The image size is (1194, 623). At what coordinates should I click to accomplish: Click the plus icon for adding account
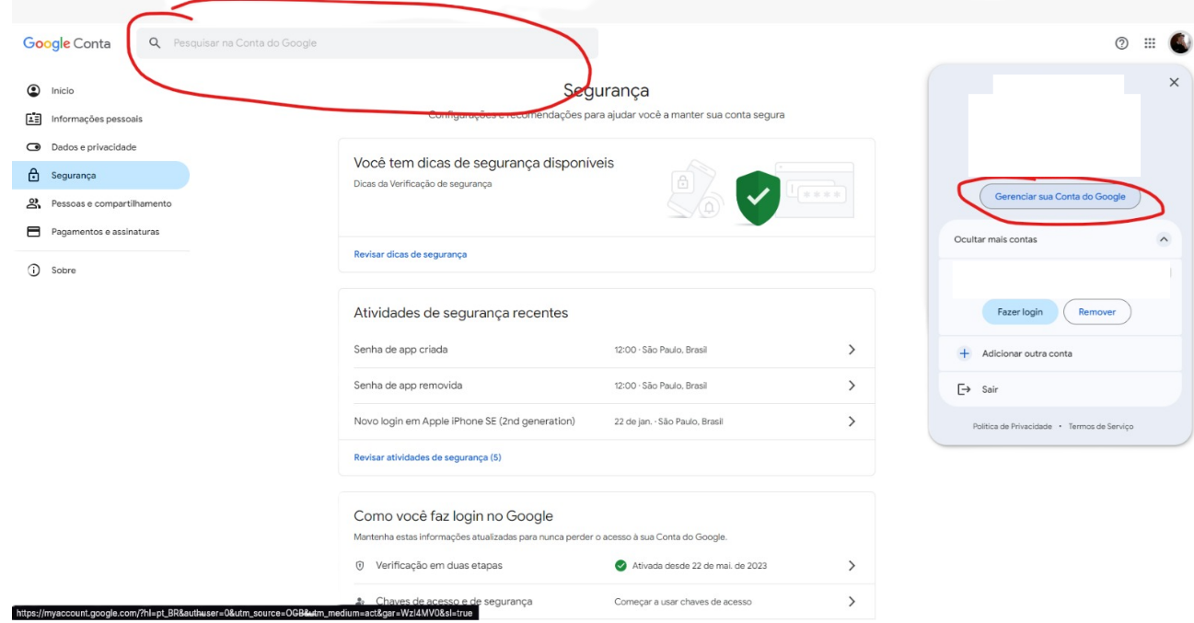[964, 353]
